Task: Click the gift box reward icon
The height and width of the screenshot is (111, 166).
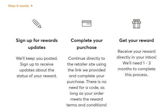Action: point(137,24)
